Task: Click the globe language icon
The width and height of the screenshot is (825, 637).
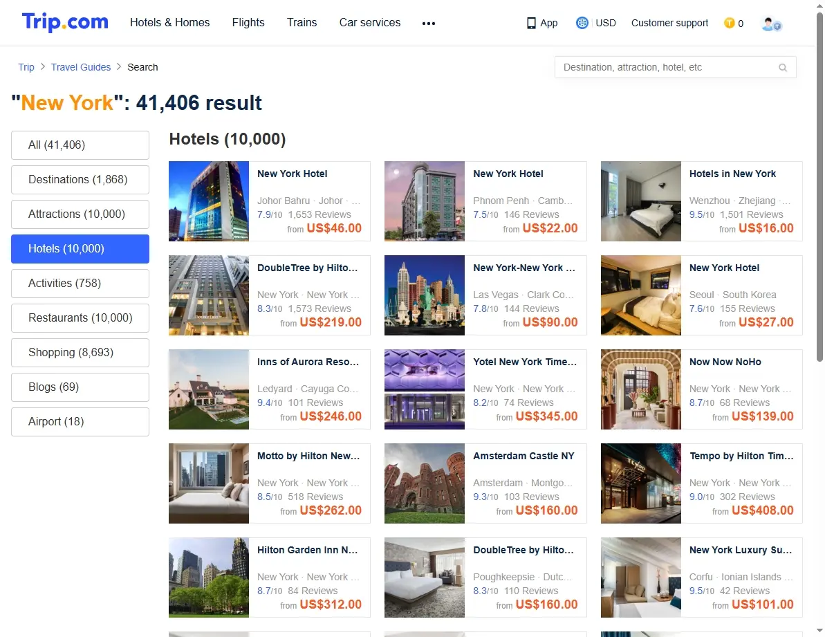Action: point(582,23)
